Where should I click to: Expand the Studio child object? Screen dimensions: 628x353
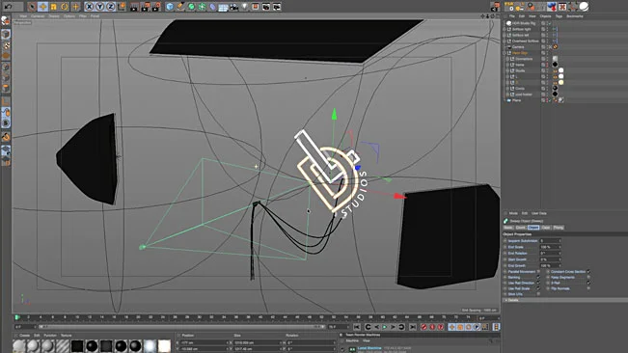click(507, 70)
